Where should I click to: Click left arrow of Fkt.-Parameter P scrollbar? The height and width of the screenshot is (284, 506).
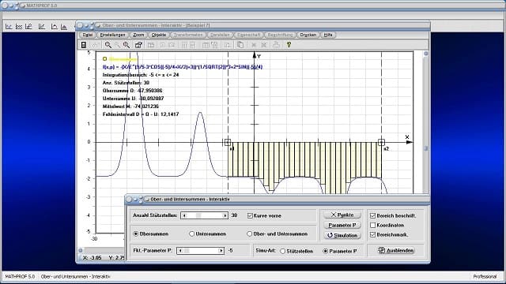(180, 251)
